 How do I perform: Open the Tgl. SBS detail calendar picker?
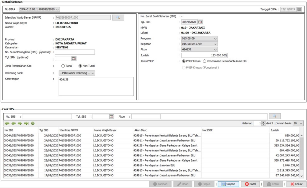pyautogui.click(x=200, y=22)
